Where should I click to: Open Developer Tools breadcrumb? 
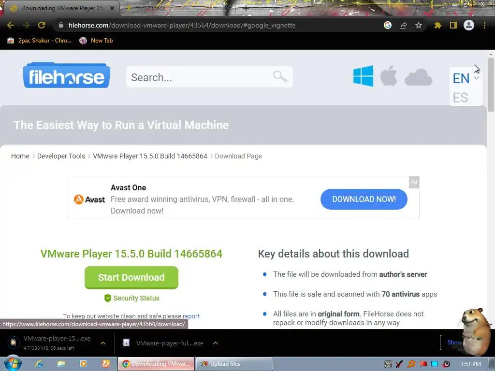(61, 156)
